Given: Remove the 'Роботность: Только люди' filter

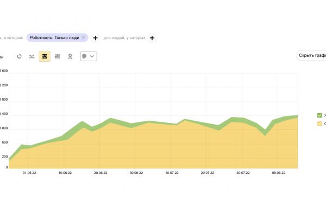Looking at the screenshot, I should coord(83,38).
